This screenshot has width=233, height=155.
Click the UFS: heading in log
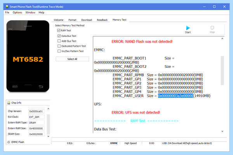pyautogui.click(x=98, y=104)
